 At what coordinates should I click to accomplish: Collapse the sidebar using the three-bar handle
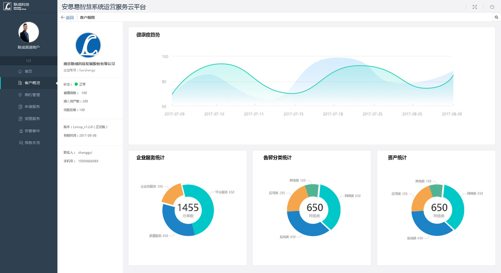29,61
